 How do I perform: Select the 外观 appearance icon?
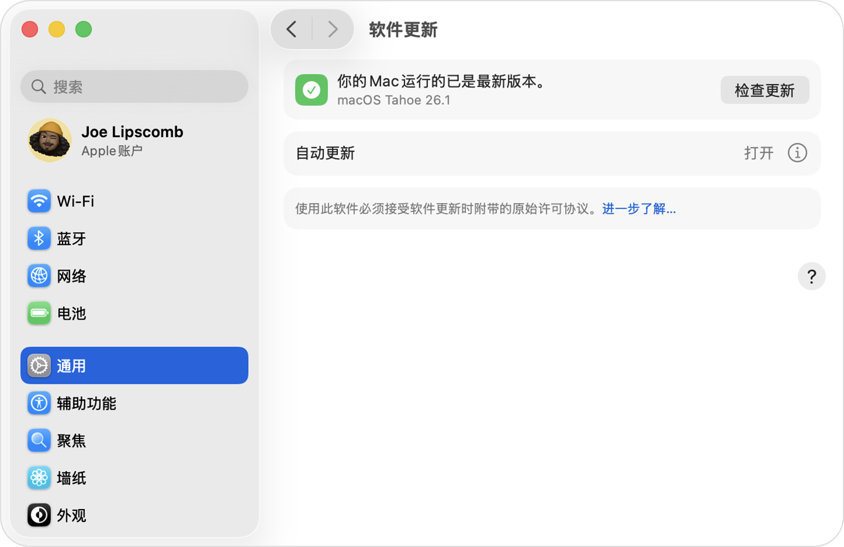coord(39,515)
